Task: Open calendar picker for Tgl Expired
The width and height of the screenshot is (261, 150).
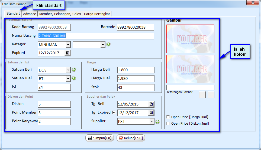Action: [151, 113]
